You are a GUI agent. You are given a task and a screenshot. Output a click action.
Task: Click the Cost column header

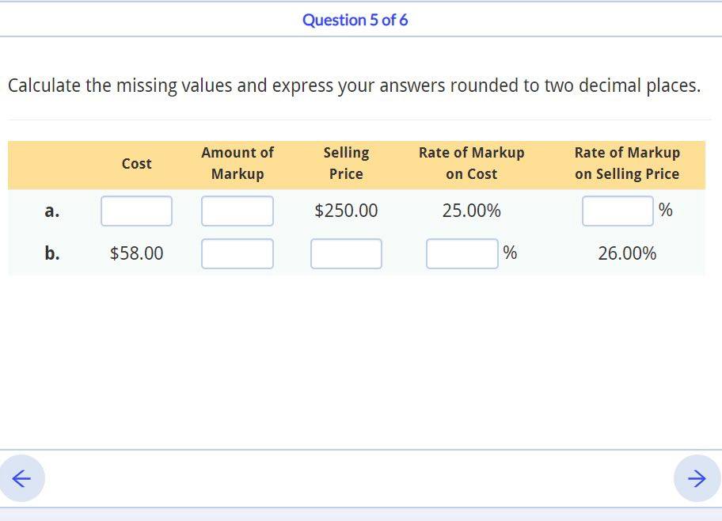(x=136, y=164)
